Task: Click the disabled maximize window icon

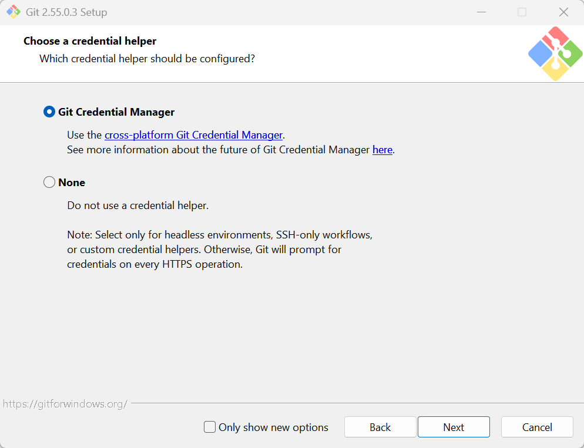Action: click(x=522, y=12)
